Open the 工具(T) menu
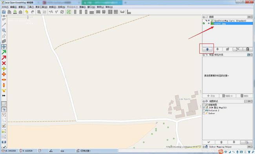The height and width of the screenshot is (154, 255). (x=31, y=7)
